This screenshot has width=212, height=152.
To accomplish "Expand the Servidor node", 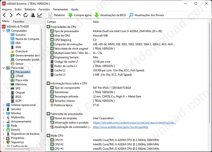I will [x=4, y=109].
